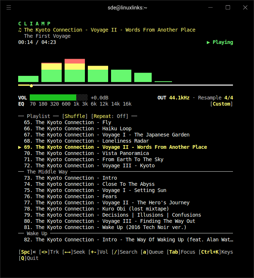Select track 73 Intro
Screen dimensions: 254x278
click(70, 178)
